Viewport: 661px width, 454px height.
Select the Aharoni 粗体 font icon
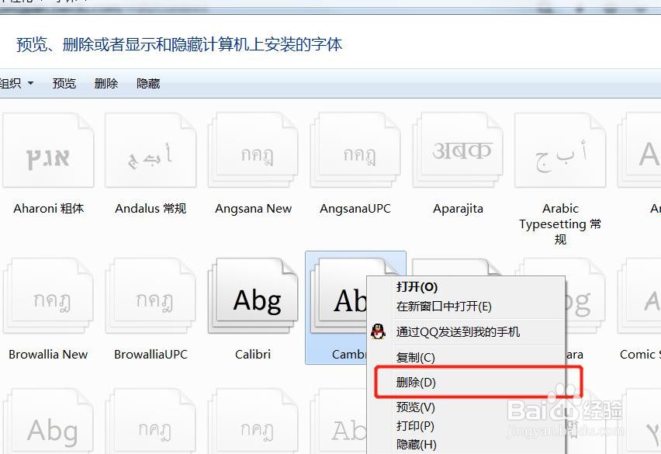coord(48,150)
